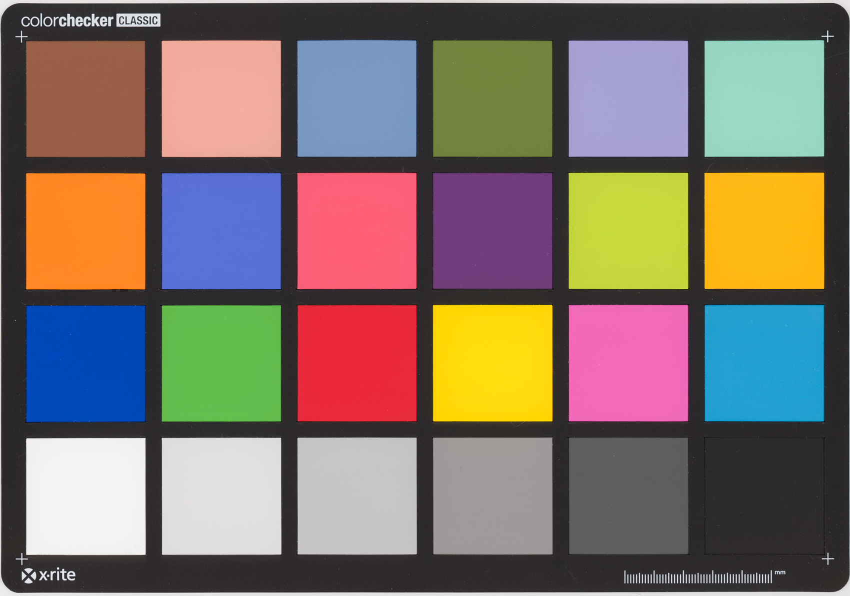Click the 'CLASSIC' badge label
Screen dimensions: 850x596
coord(138,21)
